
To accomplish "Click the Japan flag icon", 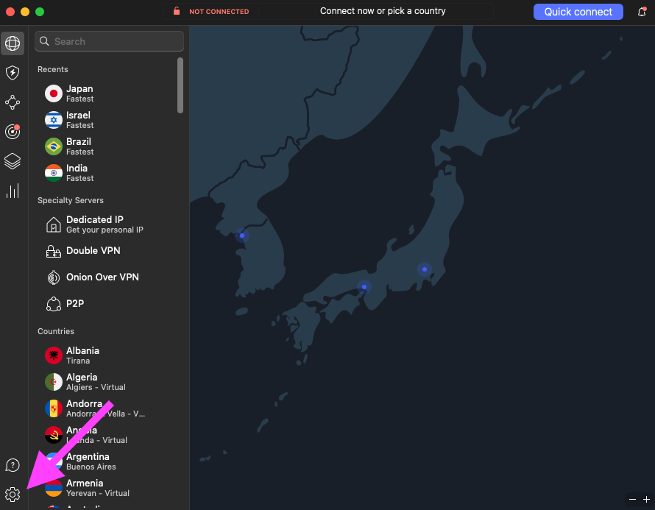I will 54,93.
